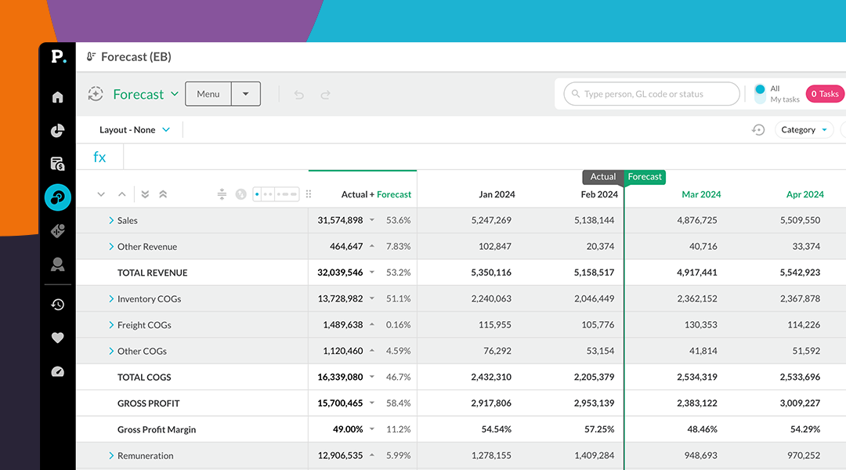Click Sales Jan 2024 cell 5,247,269
Image resolution: width=846 pixels, height=470 pixels.
coord(491,220)
